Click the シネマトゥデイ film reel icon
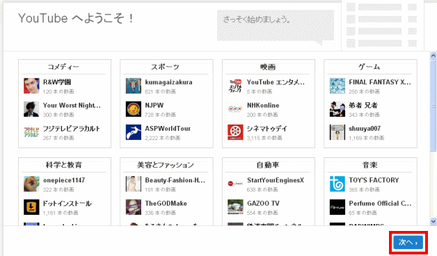 [235, 132]
